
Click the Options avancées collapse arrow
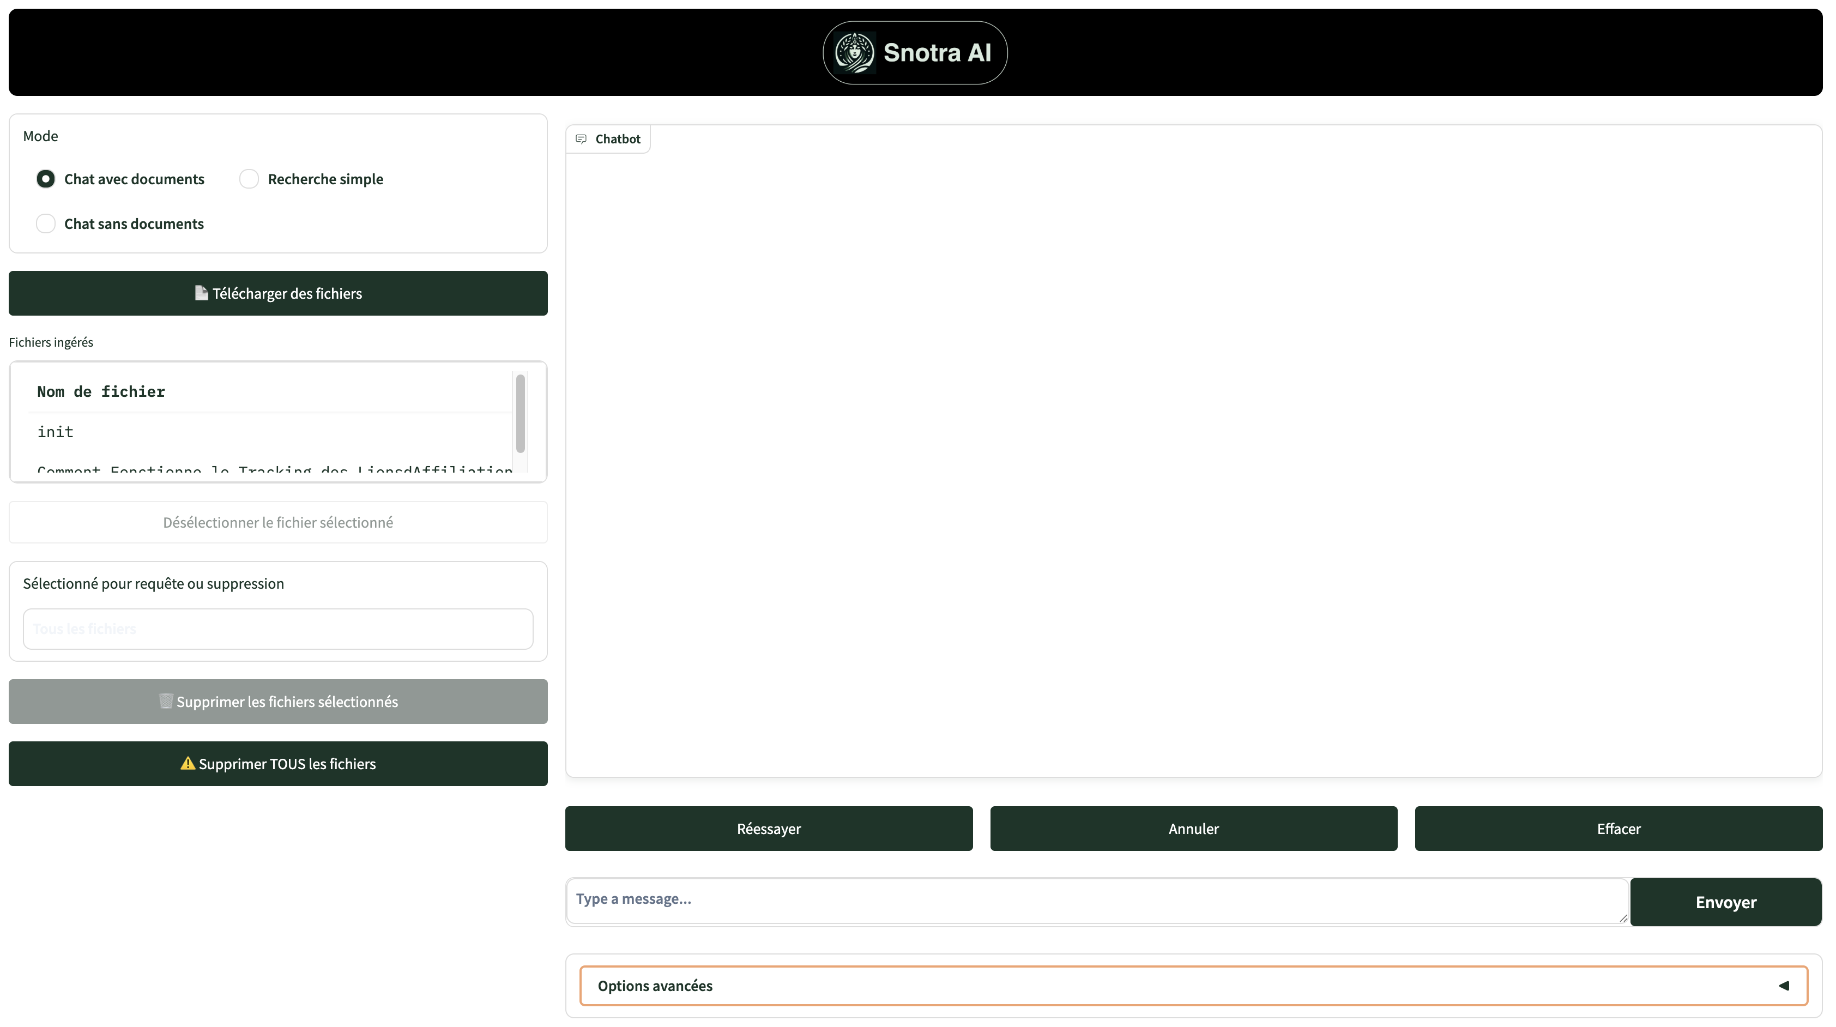tap(1783, 986)
